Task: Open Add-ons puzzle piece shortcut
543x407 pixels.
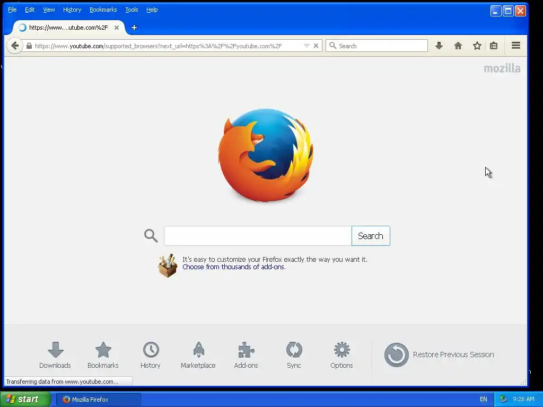Action: pos(246,355)
